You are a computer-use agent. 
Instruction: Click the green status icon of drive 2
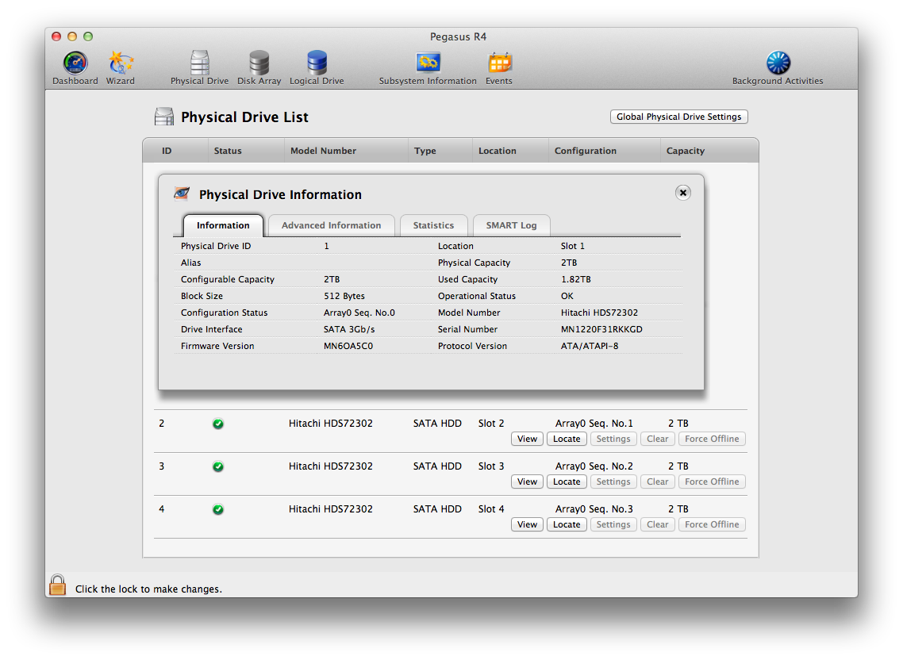(x=218, y=424)
